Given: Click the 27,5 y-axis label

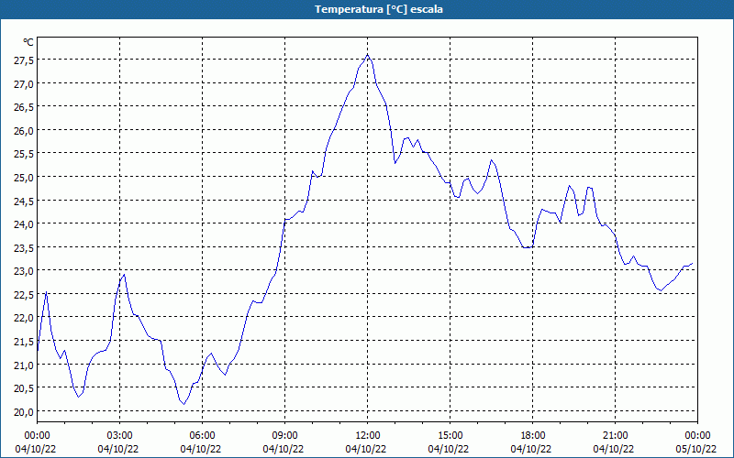Looking at the screenshot, I should [x=24, y=60].
